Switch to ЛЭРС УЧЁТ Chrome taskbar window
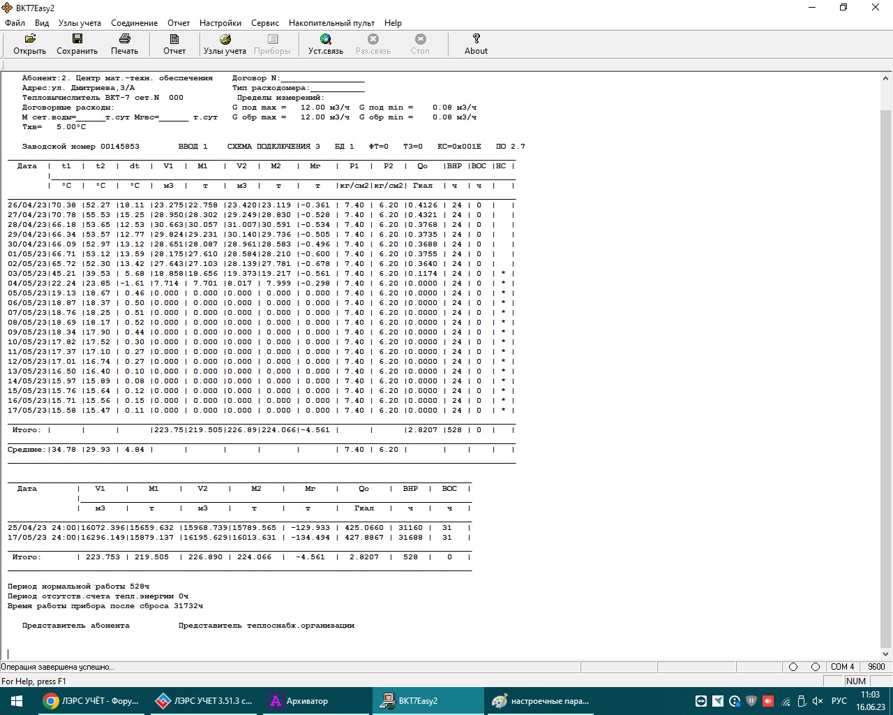This screenshot has width=893, height=715. coord(91,701)
